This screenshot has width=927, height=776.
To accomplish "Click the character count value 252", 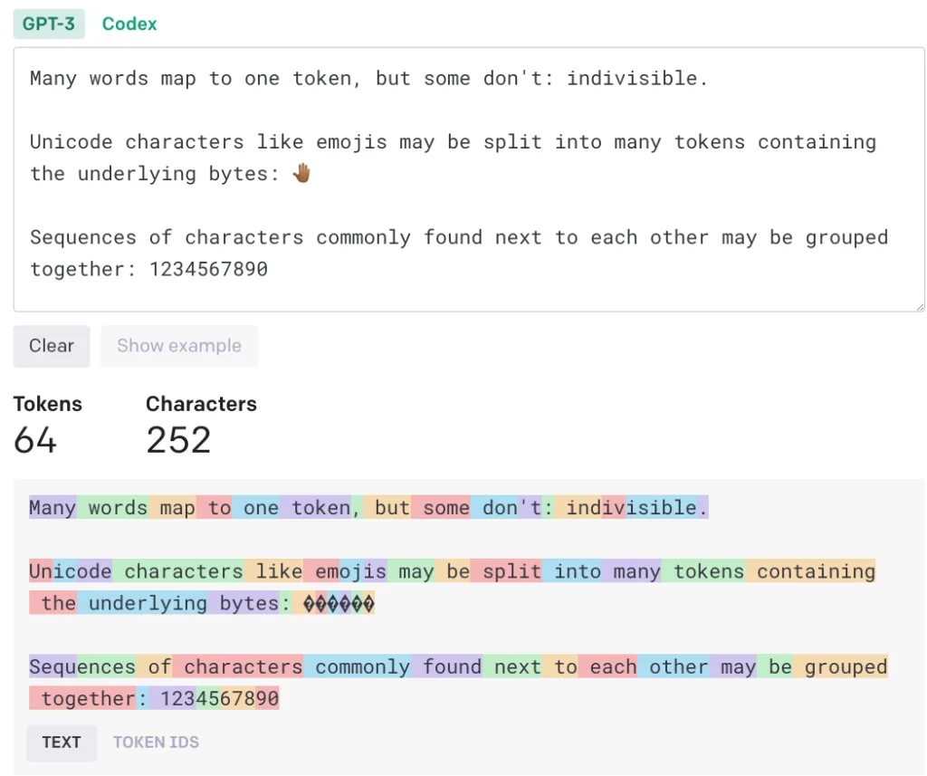I will 178,441.
